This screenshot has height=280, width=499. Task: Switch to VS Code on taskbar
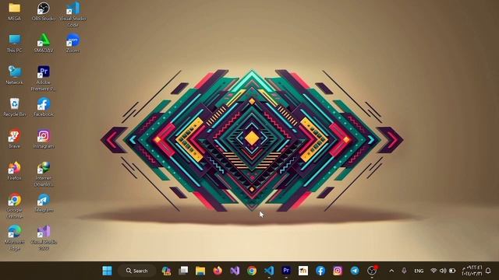coord(269,271)
